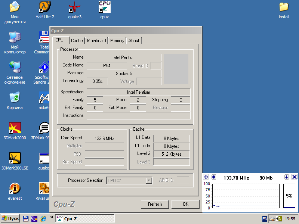Open the cpuz desktop shortcut
The image size is (299, 224).
104,7
